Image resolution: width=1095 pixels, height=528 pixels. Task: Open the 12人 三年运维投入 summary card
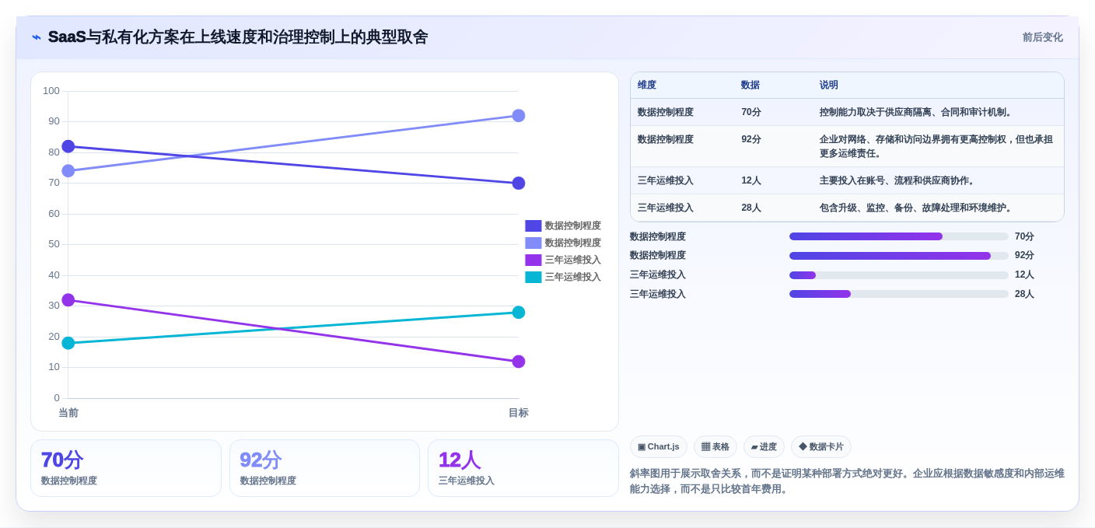point(523,468)
